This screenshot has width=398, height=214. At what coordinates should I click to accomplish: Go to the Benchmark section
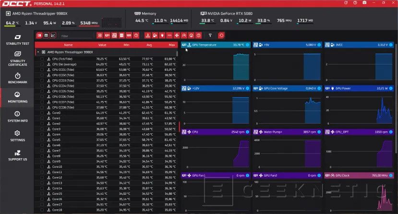point(17,78)
